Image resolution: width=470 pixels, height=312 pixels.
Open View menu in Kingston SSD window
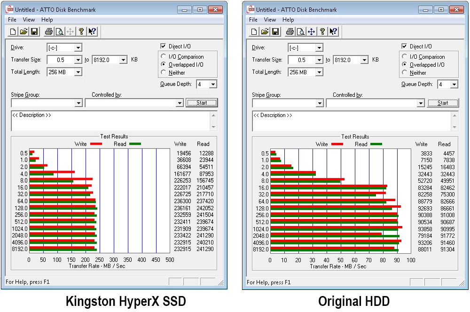(29, 20)
